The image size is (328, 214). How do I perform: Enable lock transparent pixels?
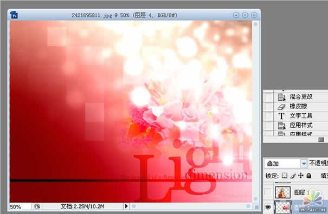(285, 176)
